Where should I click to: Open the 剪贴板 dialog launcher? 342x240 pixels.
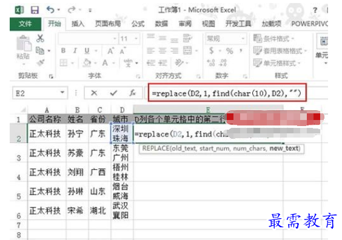tap(51, 76)
